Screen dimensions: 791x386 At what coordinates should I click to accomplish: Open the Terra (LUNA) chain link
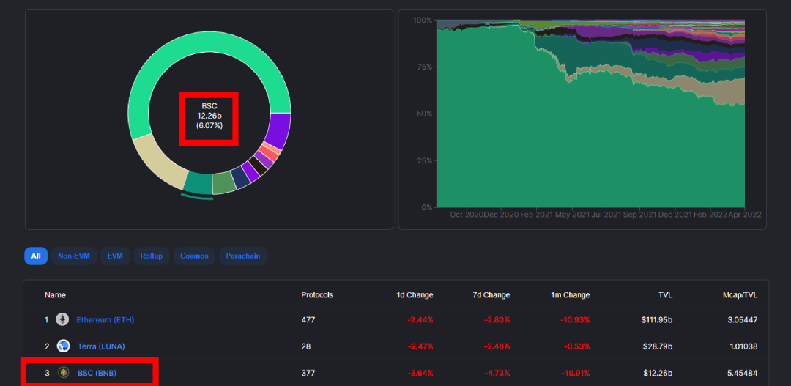(101, 346)
